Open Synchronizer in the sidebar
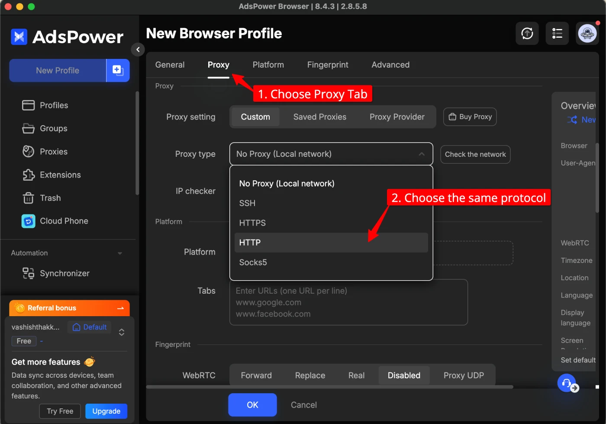The image size is (606, 424). [56, 273]
